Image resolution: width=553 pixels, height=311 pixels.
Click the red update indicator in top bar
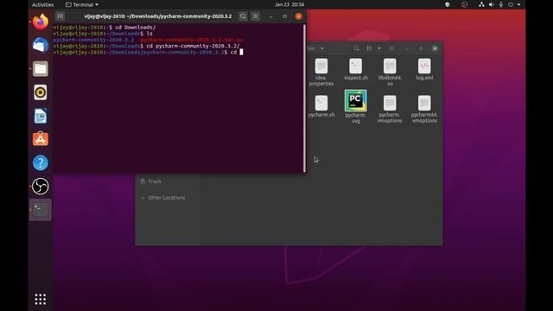465,4
